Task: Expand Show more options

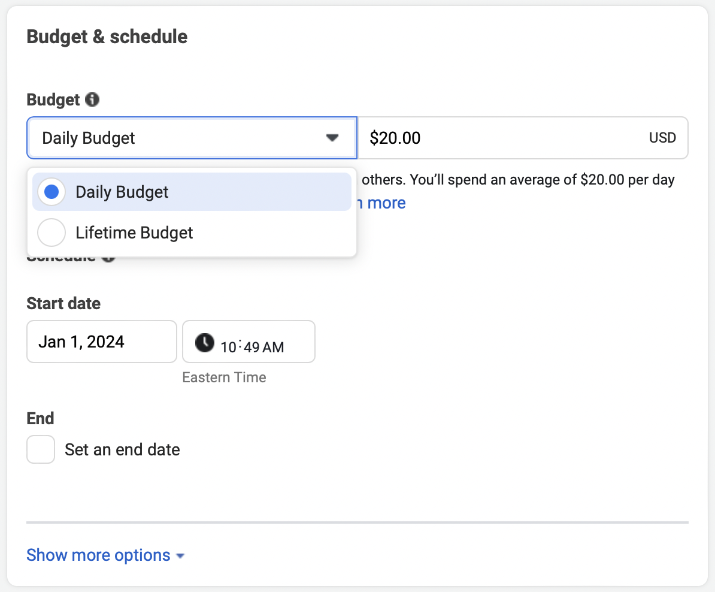Action: pos(99,555)
